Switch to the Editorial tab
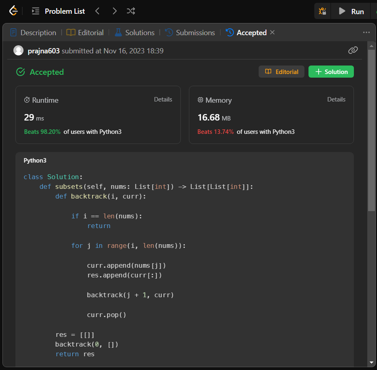Image resolution: width=377 pixels, height=370 pixels. (x=85, y=33)
